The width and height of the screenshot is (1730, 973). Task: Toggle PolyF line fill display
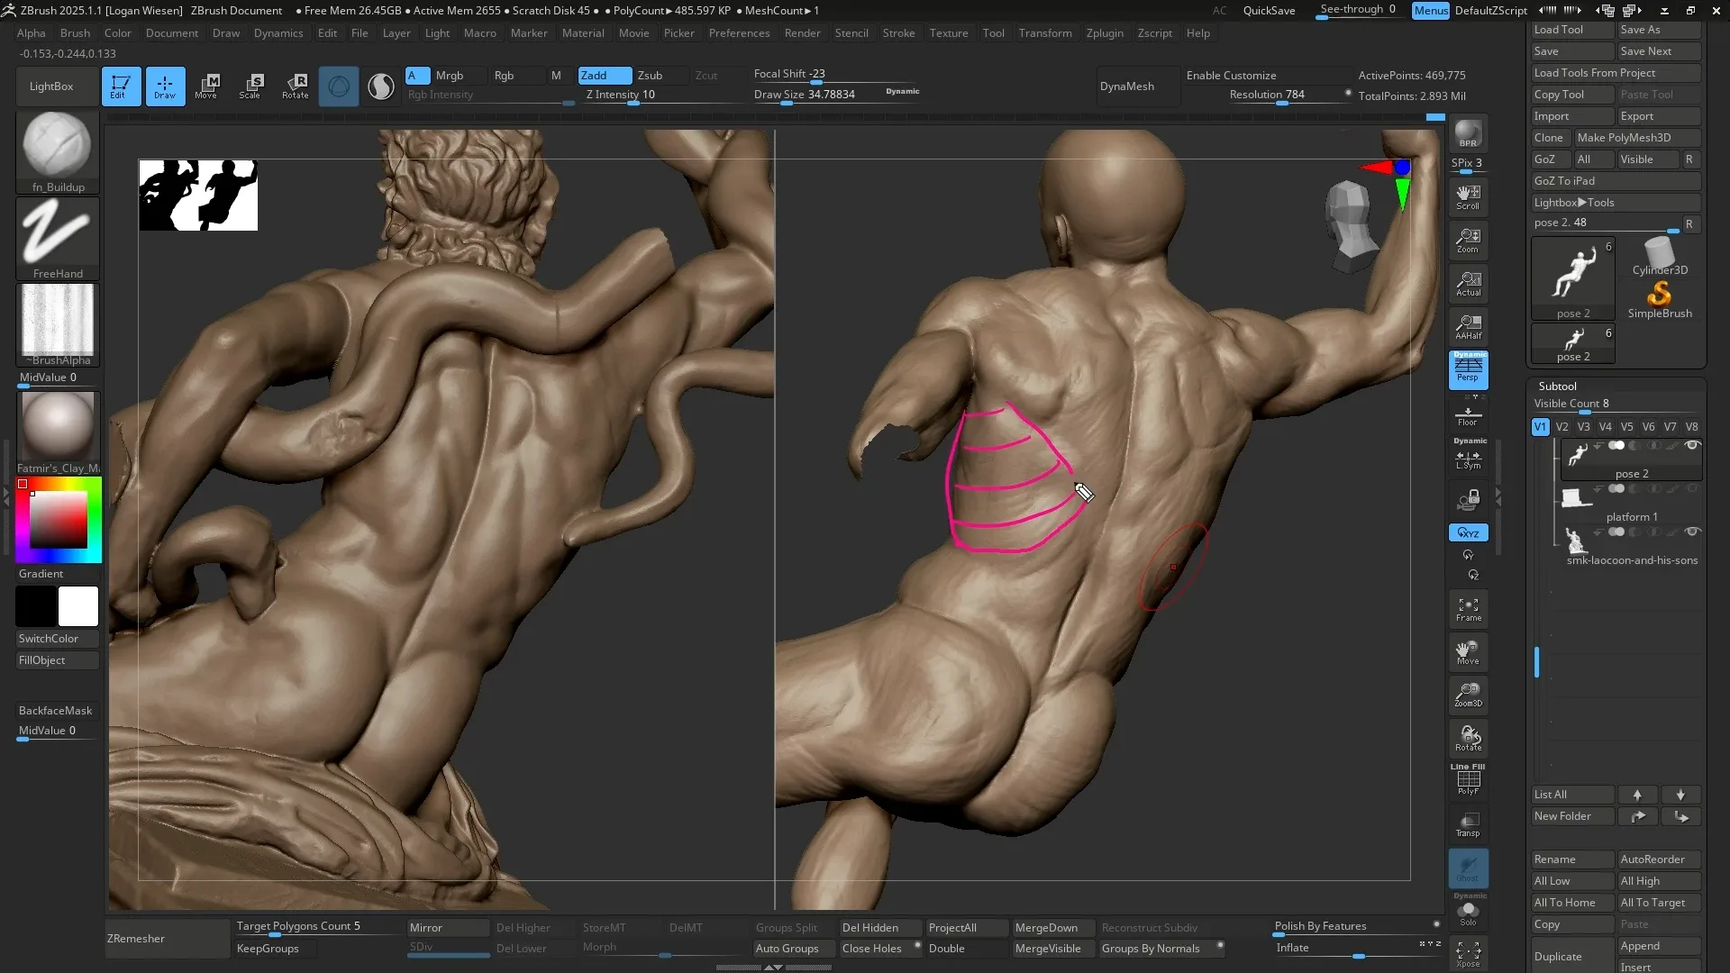(1468, 780)
